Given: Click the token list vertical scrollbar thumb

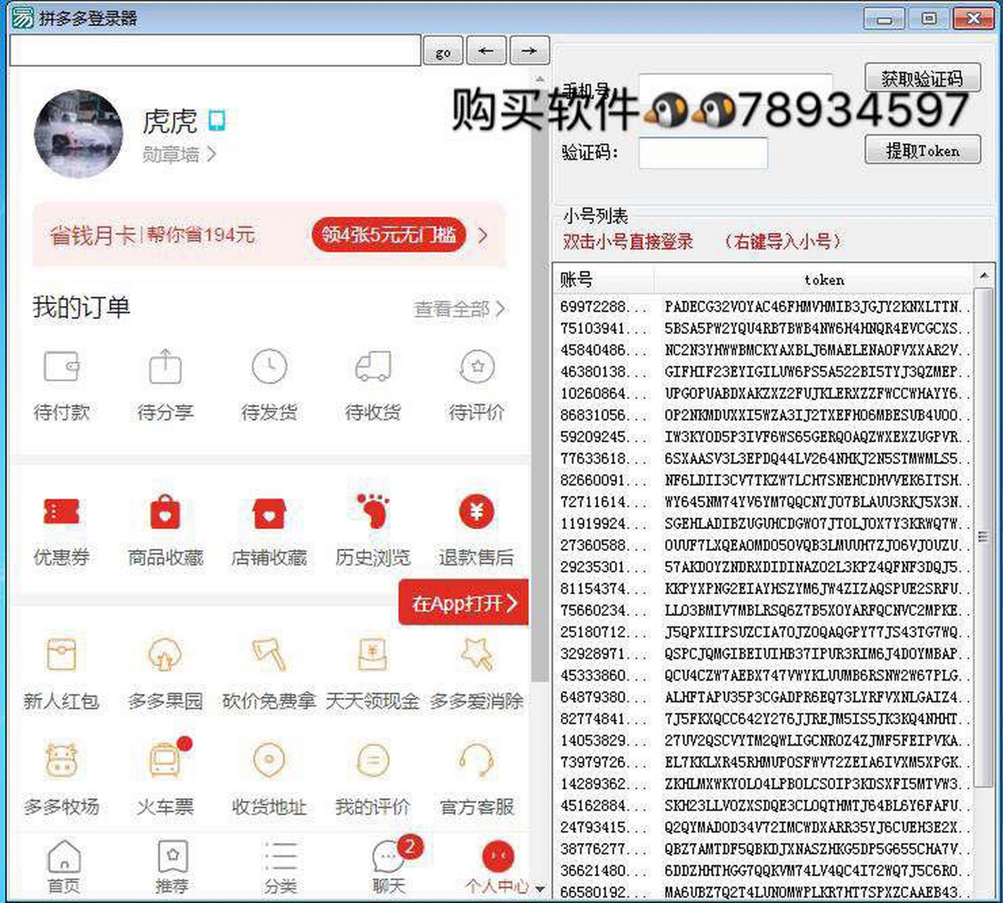Looking at the screenshot, I should tap(983, 537).
